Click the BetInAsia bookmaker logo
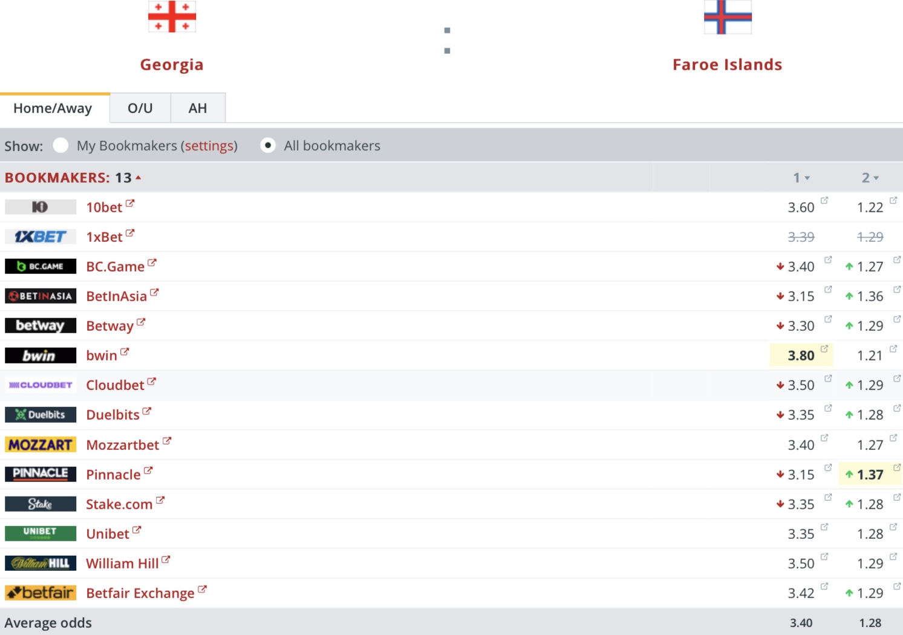Image resolution: width=903 pixels, height=635 pixels. click(x=41, y=296)
